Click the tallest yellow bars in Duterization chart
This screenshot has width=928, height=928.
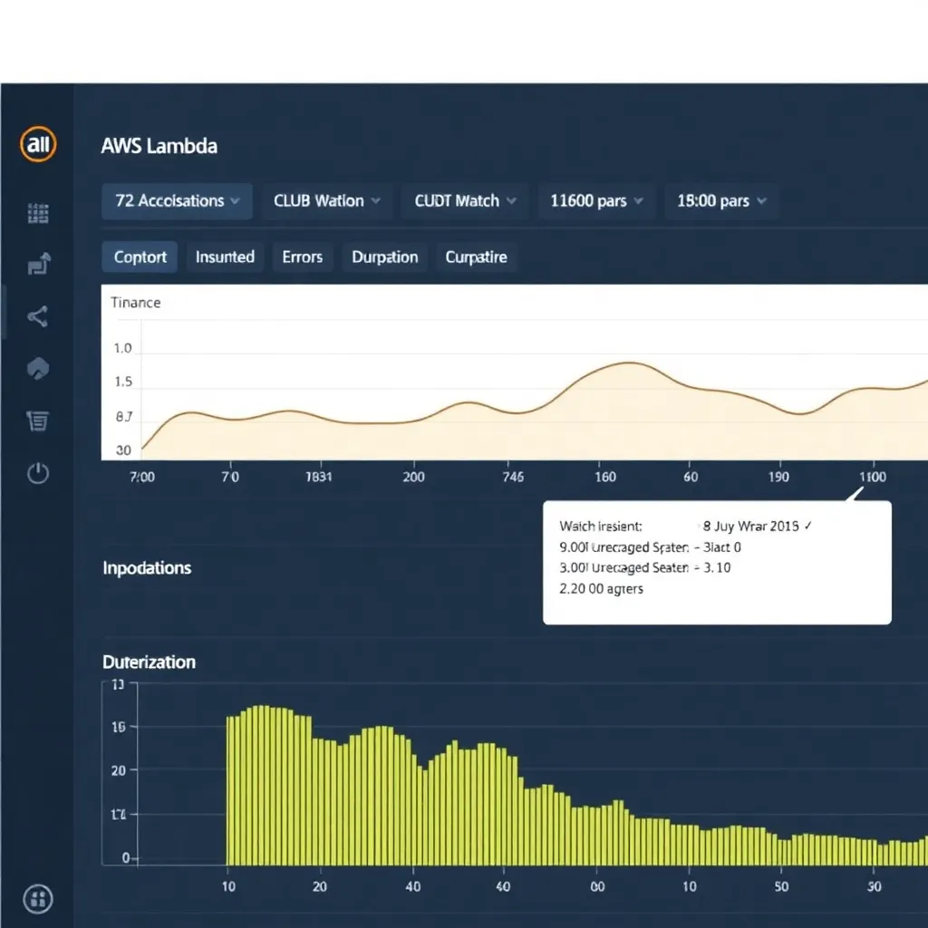262,785
